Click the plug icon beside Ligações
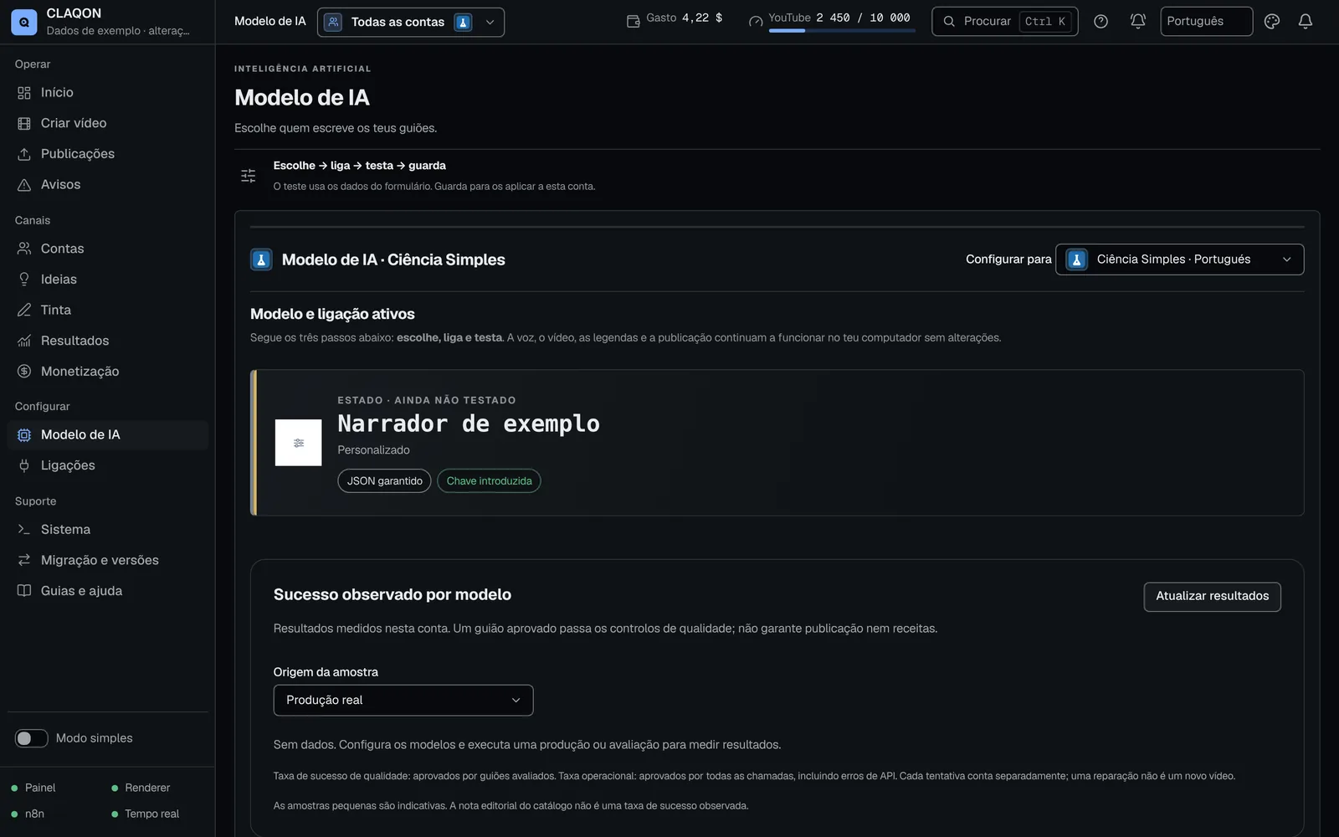 click(x=24, y=466)
